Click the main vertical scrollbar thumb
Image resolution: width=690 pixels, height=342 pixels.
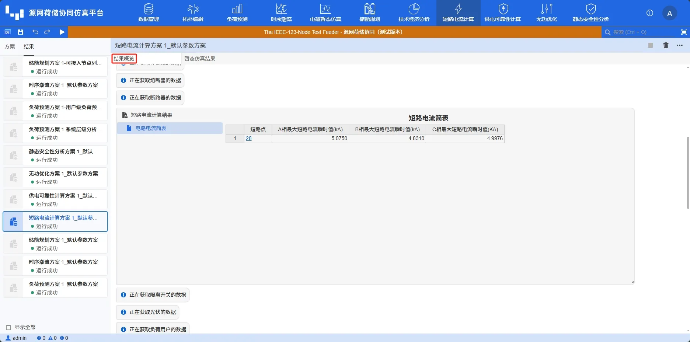pyautogui.click(x=688, y=173)
